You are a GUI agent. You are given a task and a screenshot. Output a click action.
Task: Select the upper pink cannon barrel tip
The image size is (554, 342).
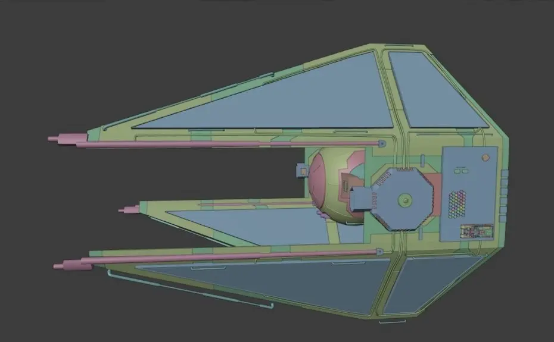pyautogui.click(x=68, y=139)
